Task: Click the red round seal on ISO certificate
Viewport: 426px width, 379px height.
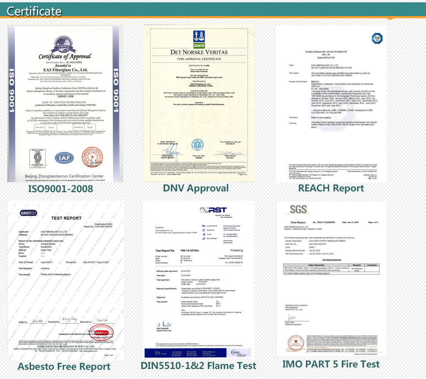Action: [x=92, y=158]
